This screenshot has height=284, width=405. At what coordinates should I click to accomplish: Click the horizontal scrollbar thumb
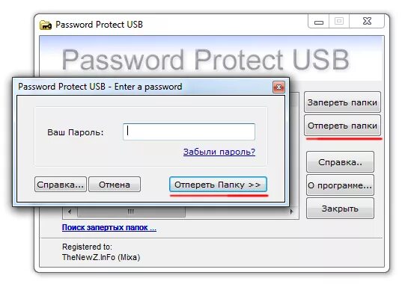[131, 212]
